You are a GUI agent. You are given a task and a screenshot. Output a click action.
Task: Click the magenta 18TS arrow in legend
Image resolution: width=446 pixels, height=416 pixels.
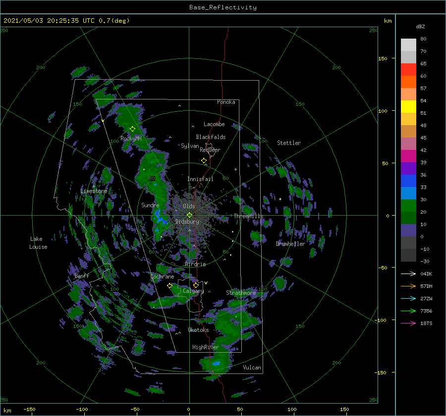[x=408, y=323]
